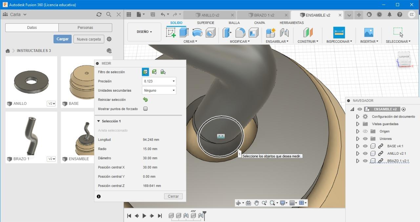Click the New Component icon

[x=271, y=33]
